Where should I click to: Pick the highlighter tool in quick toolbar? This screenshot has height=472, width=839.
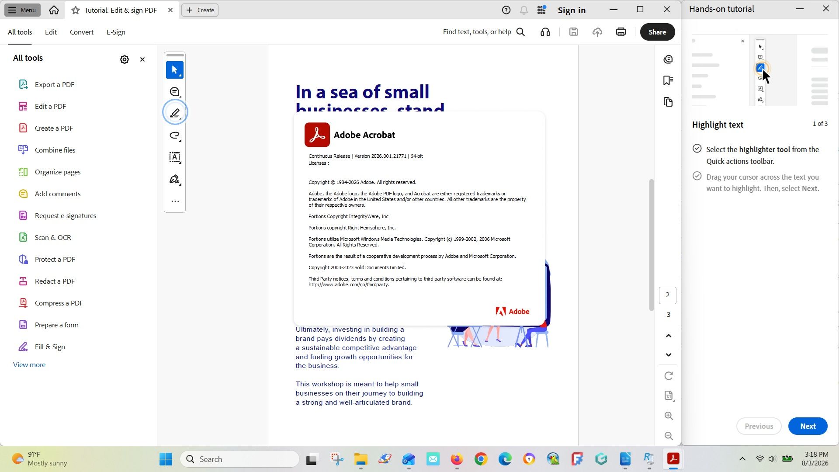click(x=175, y=113)
